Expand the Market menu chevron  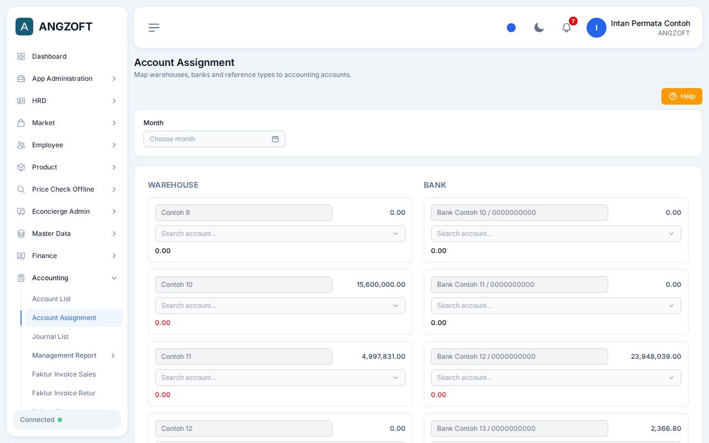coord(114,123)
